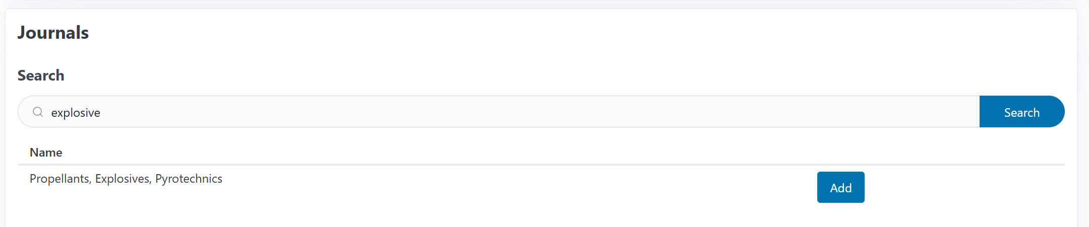This screenshot has height=227, width=1089.
Task: Click the empty area of search field
Action: (555, 112)
